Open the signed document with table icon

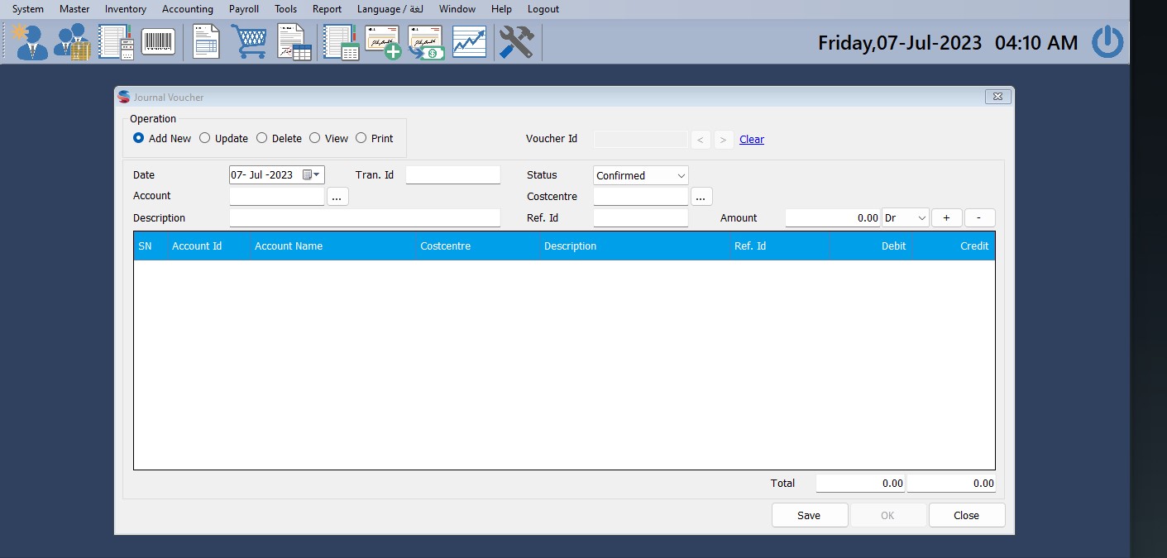click(294, 41)
